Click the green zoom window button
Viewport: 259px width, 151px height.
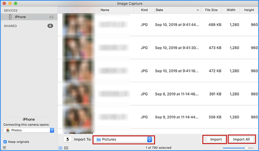point(16,3)
